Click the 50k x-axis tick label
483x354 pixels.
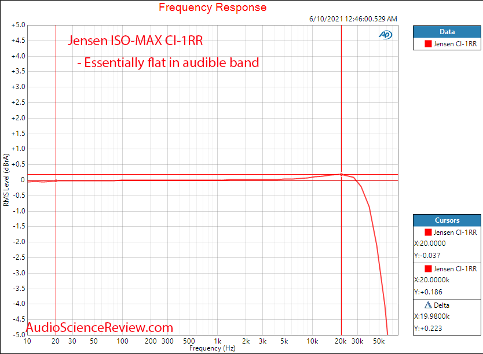click(379, 341)
